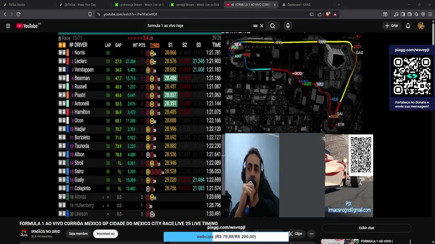Install or cast page icon in address bar

coord(312,14)
